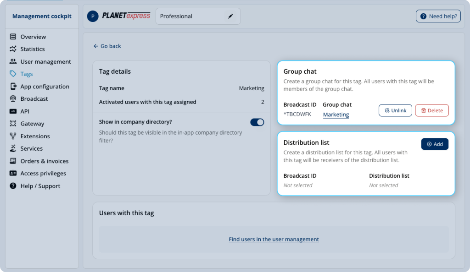This screenshot has height=272, width=470.
Task: Open Statistics menu item
Action: pos(33,49)
